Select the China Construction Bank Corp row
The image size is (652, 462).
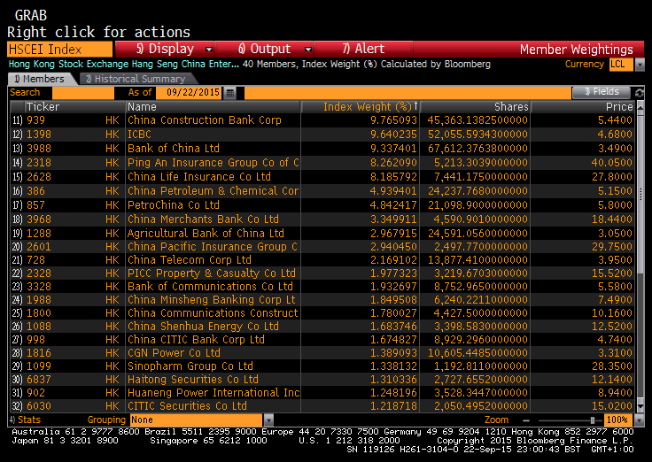(x=322, y=120)
